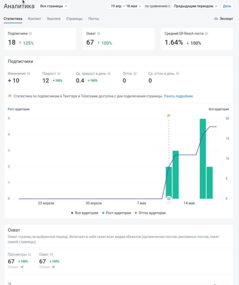This screenshot has width=239, height=285.
Task: Click the cloud icon for Экспорт
Action: (x=216, y=19)
